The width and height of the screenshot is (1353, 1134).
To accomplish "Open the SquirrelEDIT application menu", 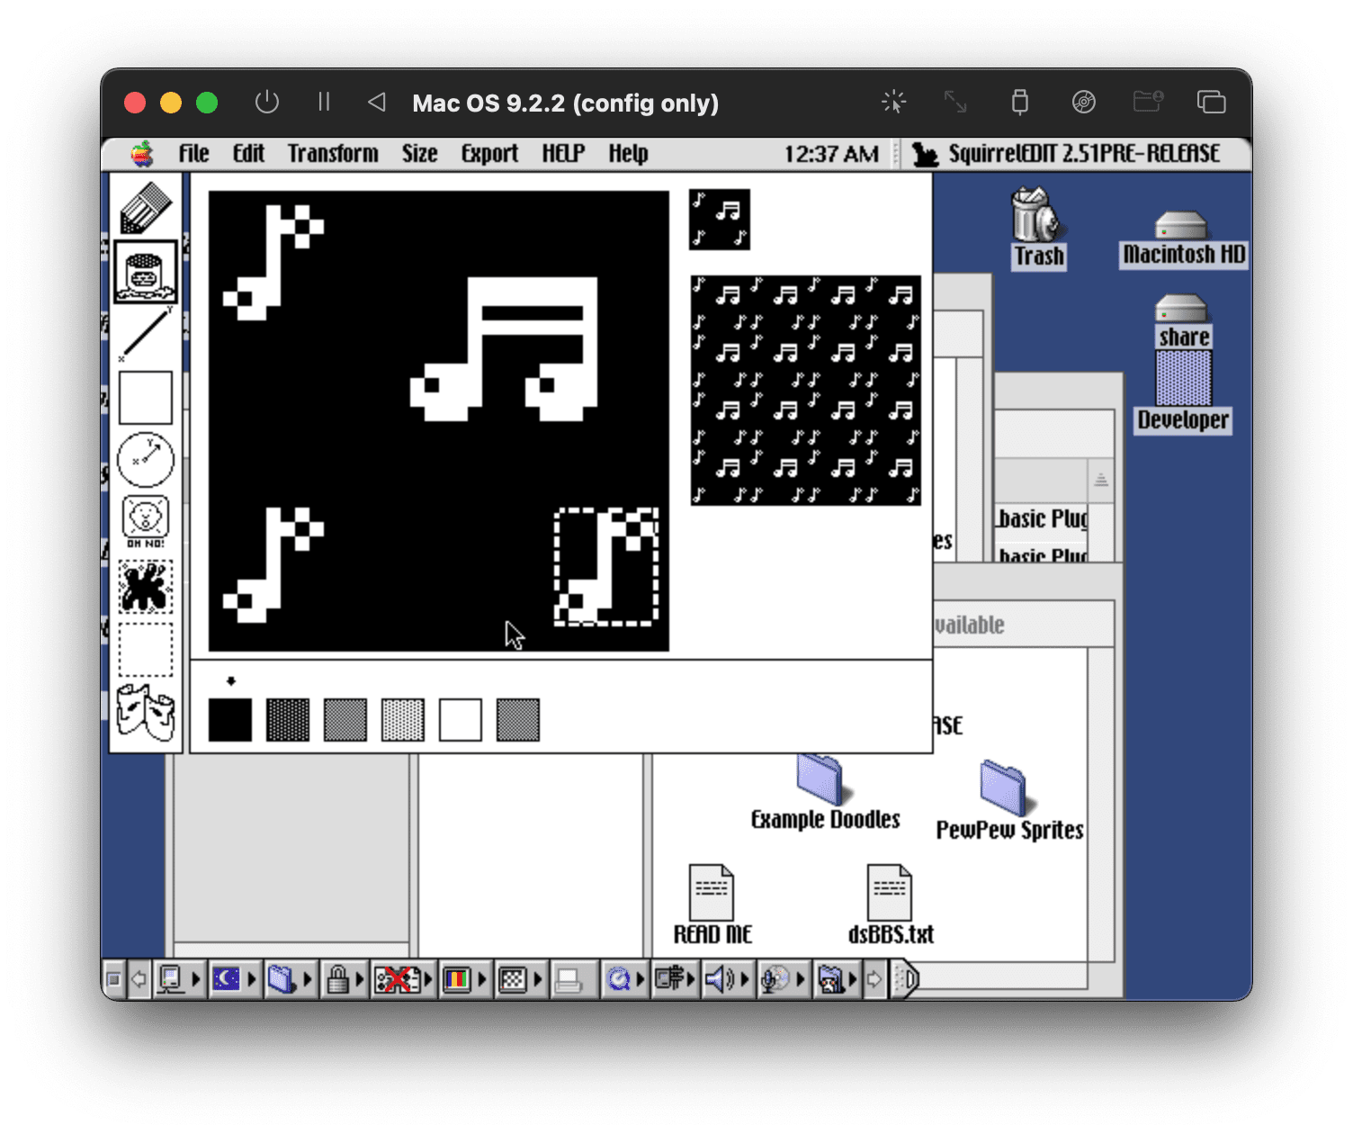I will [1067, 154].
